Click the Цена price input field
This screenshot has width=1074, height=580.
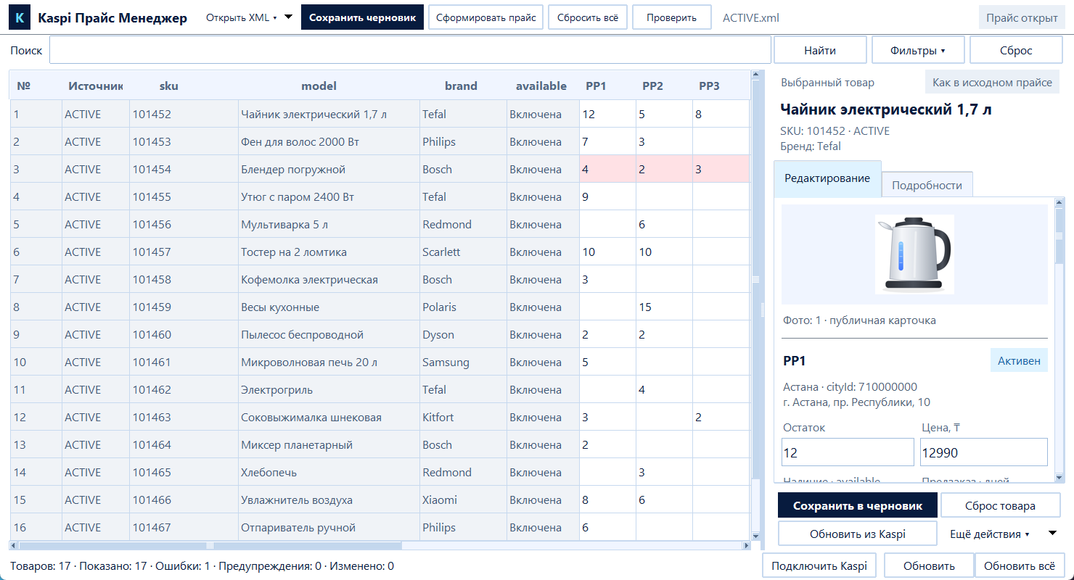click(983, 452)
